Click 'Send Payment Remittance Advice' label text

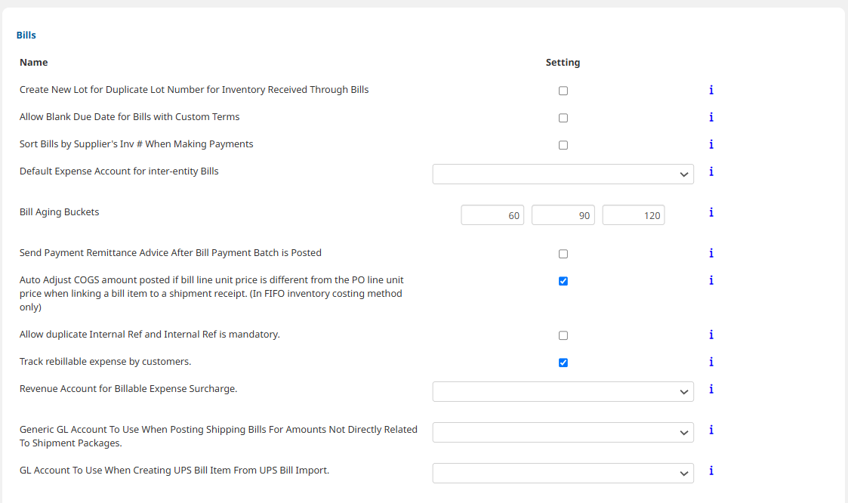171,252
